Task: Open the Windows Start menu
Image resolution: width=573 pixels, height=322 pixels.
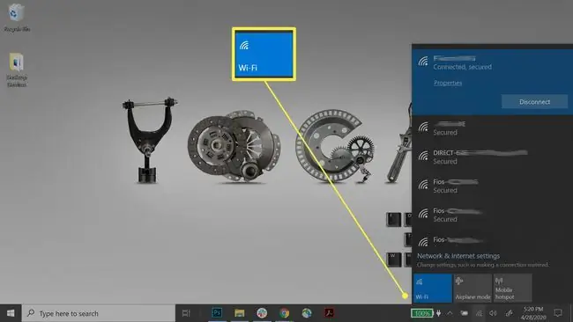Action: (11, 313)
